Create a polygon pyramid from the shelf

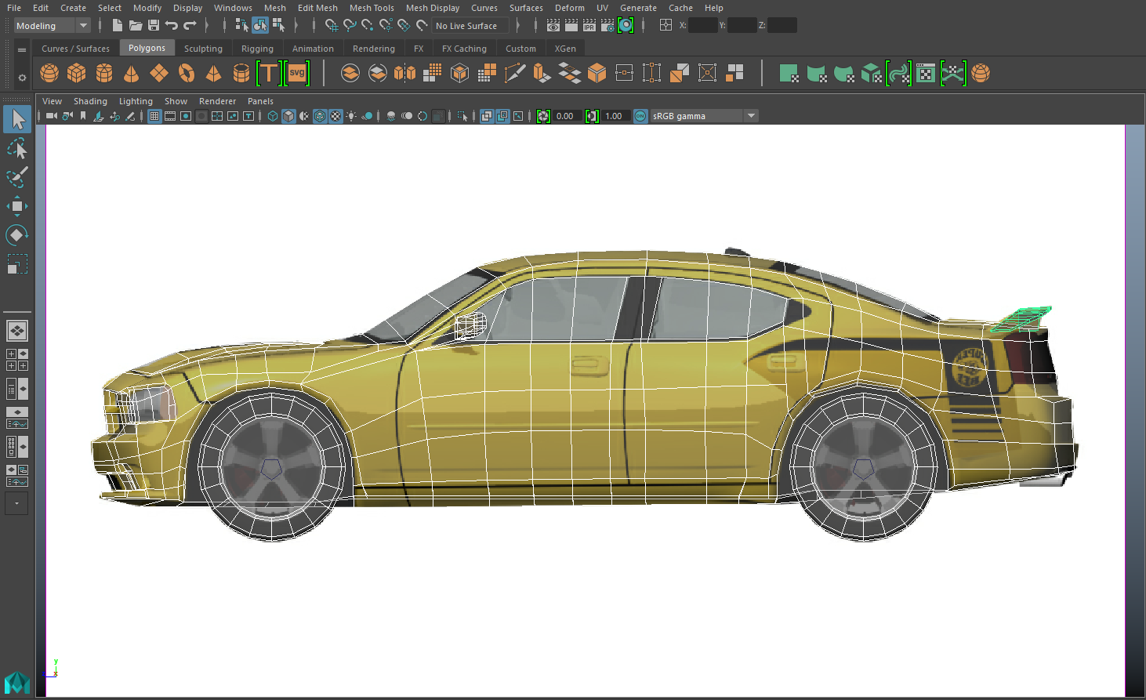tap(213, 74)
